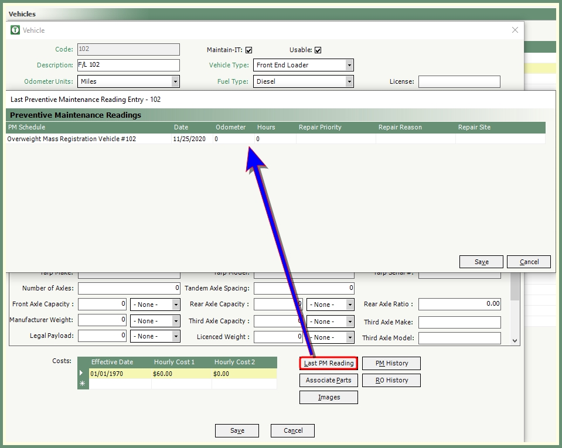Open the Odometer Units dropdown
562x448 pixels.
coord(175,81)
